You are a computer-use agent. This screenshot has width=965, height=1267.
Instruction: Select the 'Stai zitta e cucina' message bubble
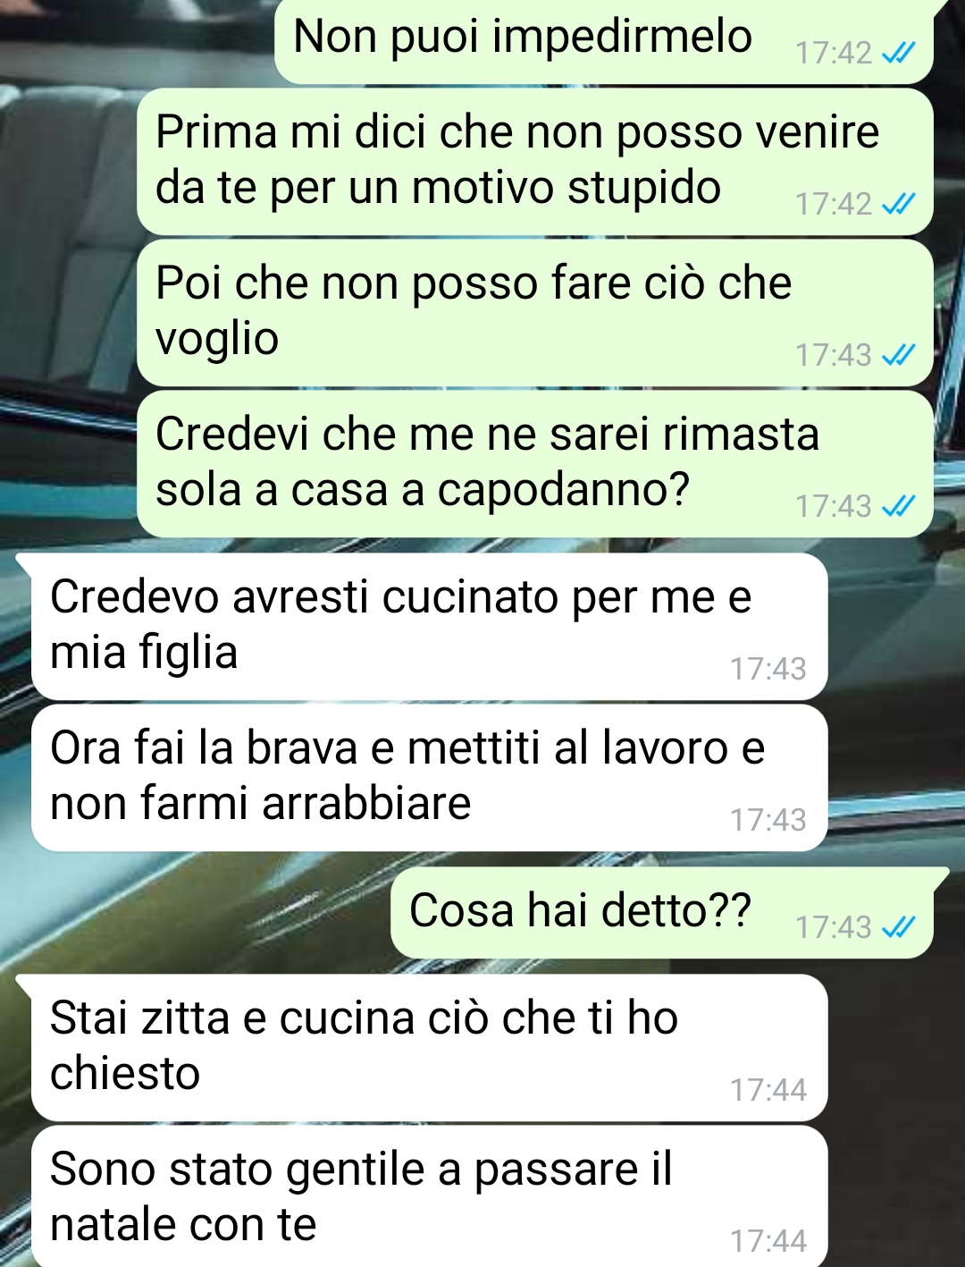[429, 1048]
